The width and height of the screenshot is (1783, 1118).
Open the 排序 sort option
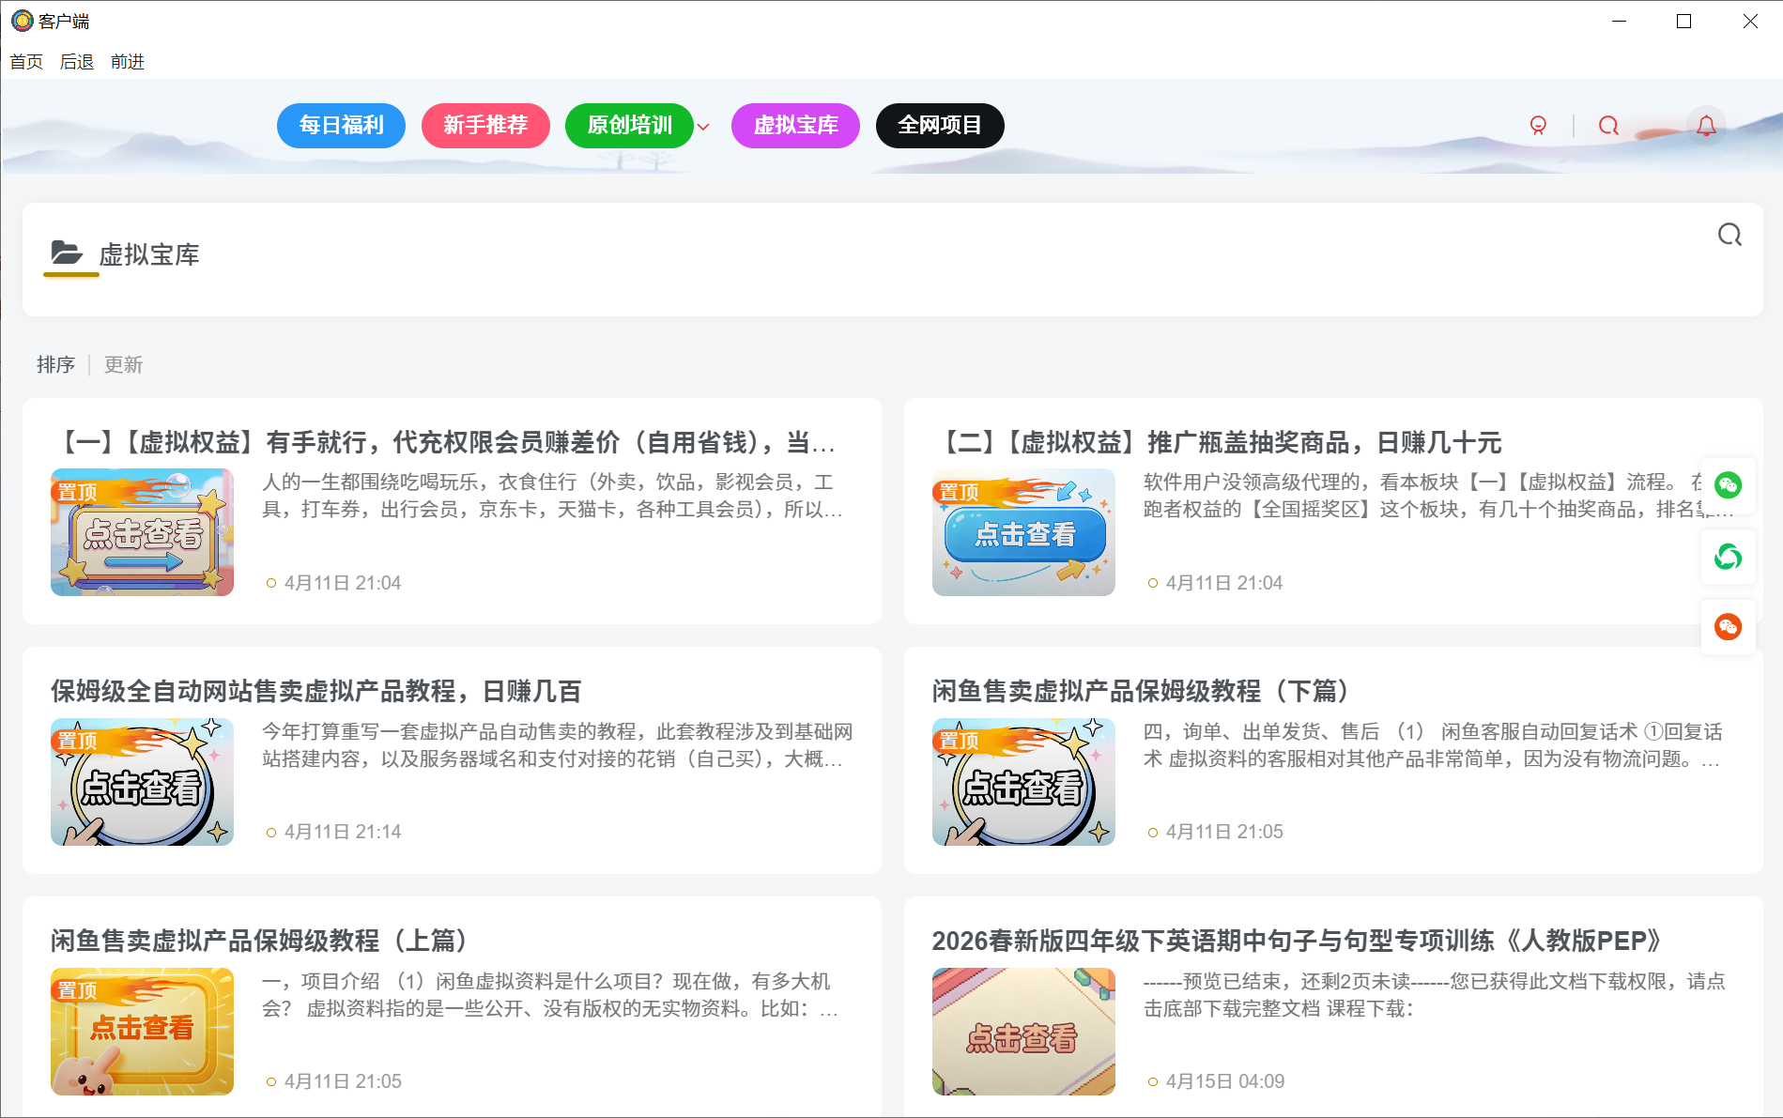(x=55, y=365)
